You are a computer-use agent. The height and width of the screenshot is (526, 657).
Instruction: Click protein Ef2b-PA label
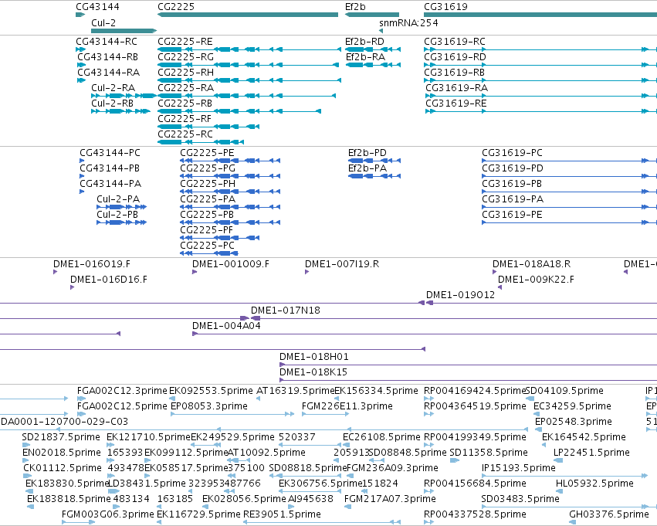pyautogui.click(x=367, y=168)
